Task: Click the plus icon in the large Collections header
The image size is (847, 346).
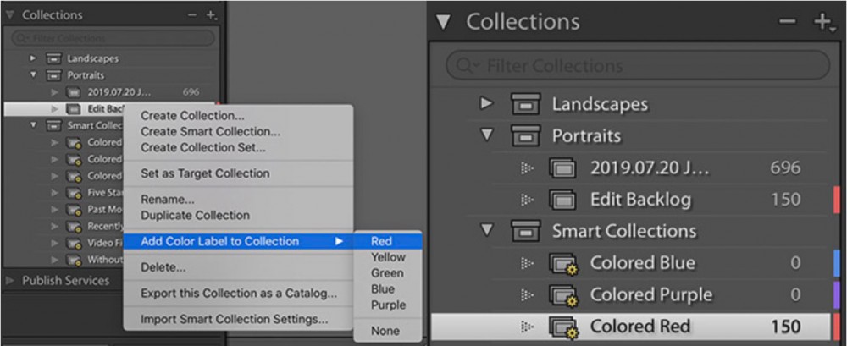Action: click(x=822, y=22)
